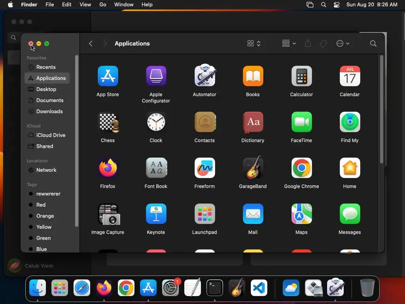Open the View menu

click(85, 5)
